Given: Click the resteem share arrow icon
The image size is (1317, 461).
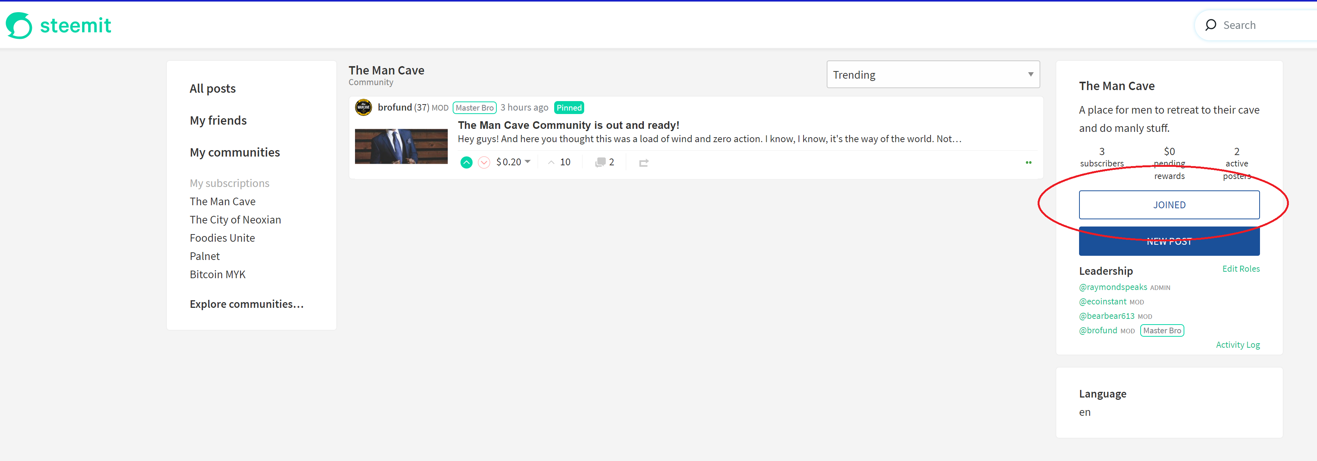Looking at the screenshot, I should point(643,163).
